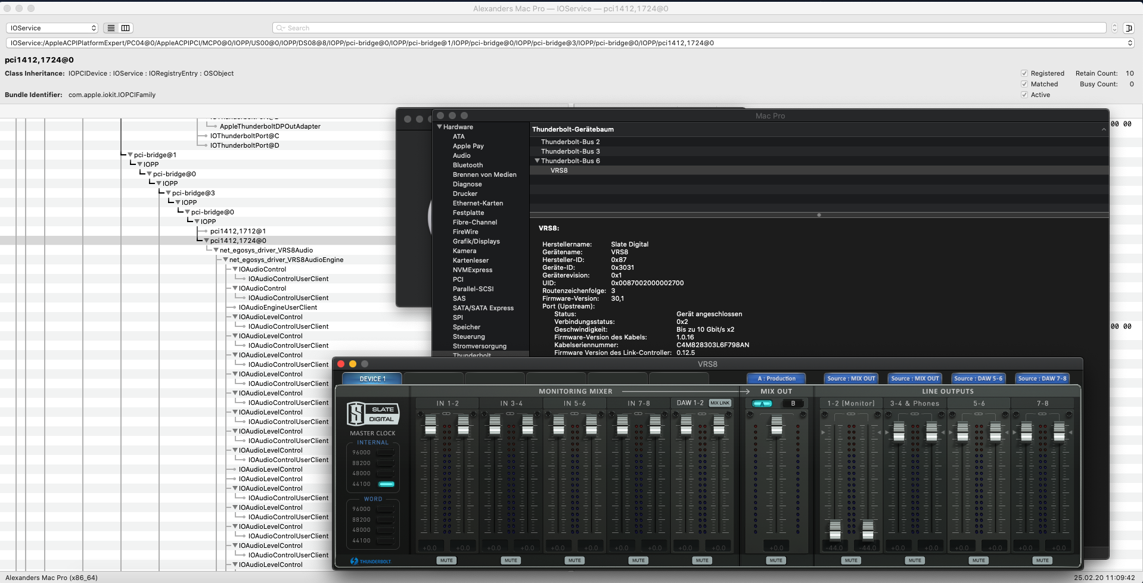Toggle stereo link icon on IN 1-2
The height and width of the screenshot is (583, 1143).
[x=447, y=414]
